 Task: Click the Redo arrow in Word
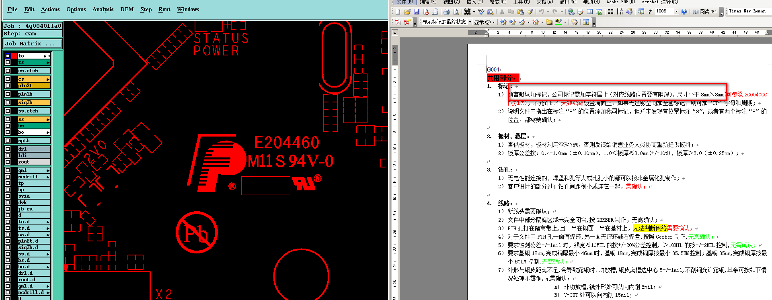click(555, 12)
